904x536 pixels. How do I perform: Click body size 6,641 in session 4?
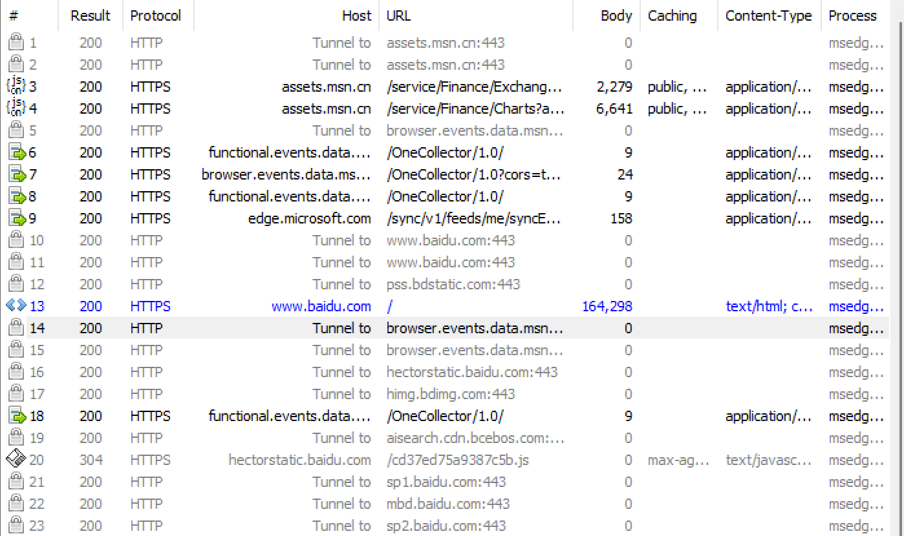(614, 109)
